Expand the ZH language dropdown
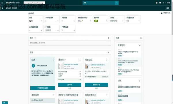 (164, 3)
